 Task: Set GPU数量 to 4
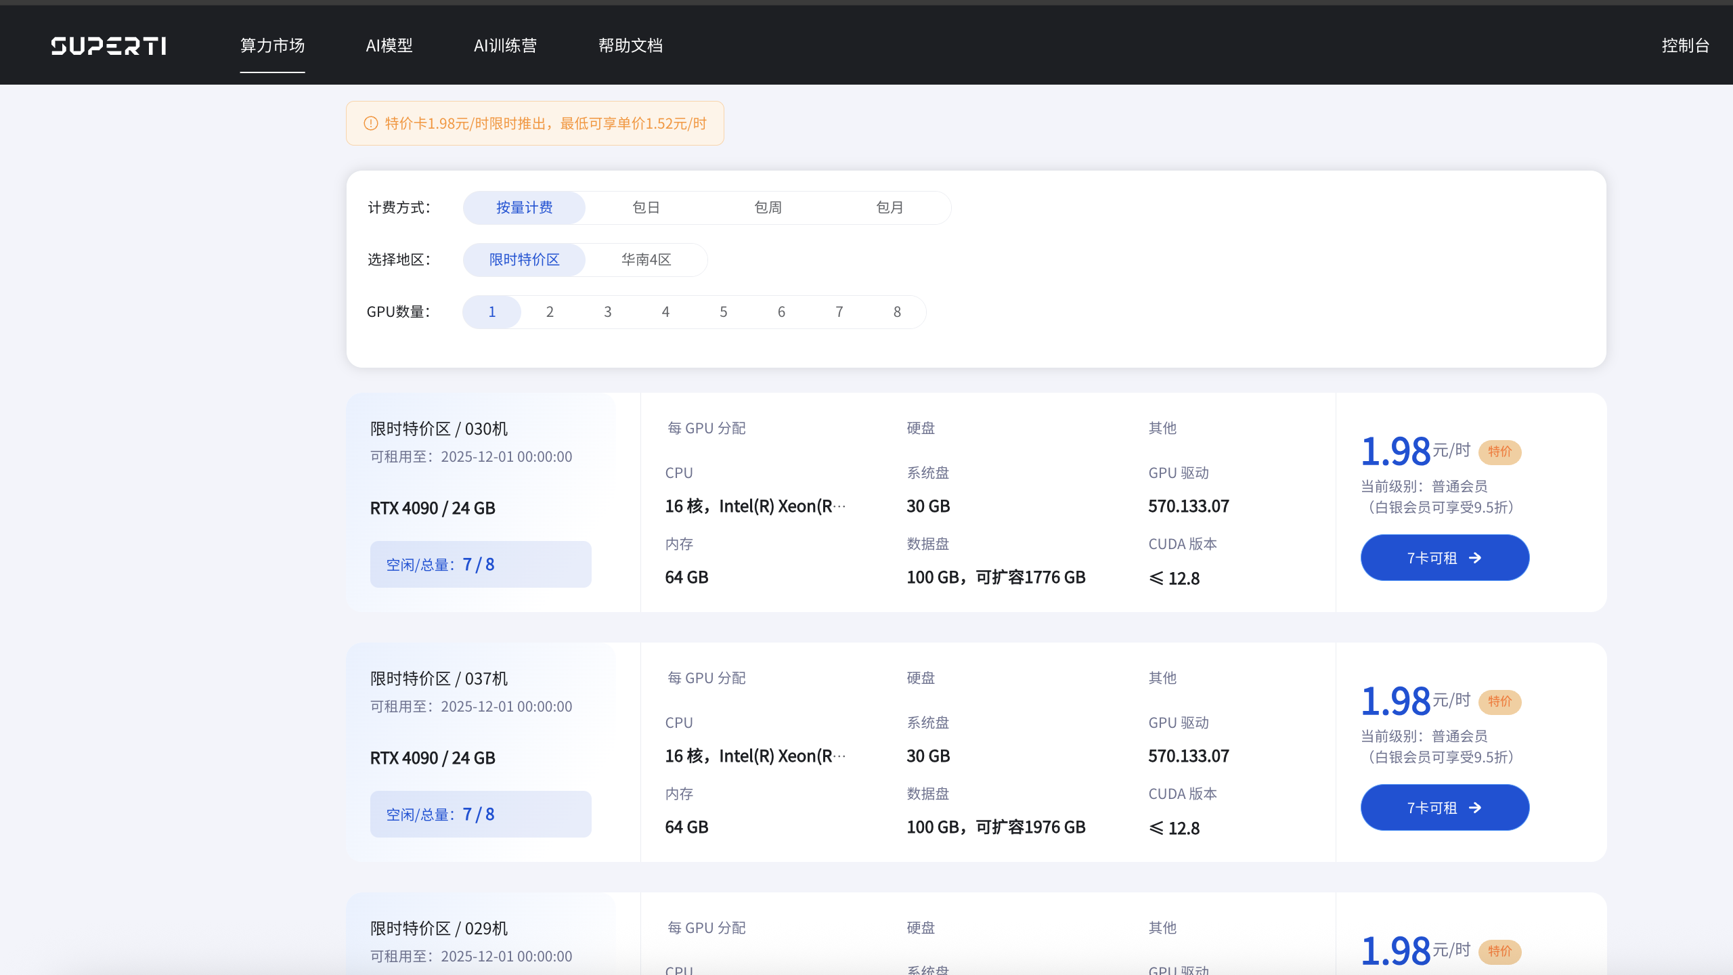click(665, 311)
